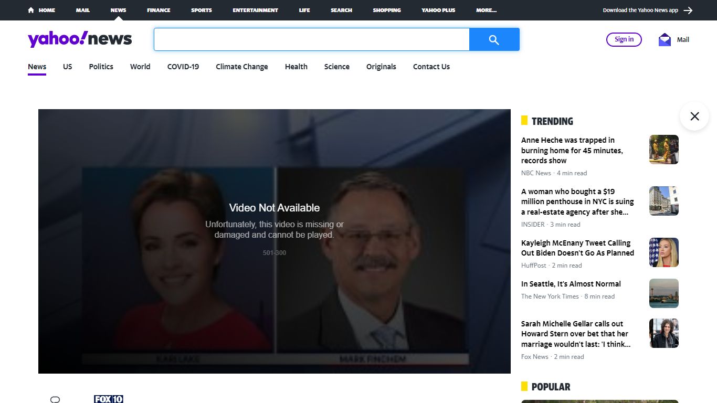Open the Science tab

(337, 67)
